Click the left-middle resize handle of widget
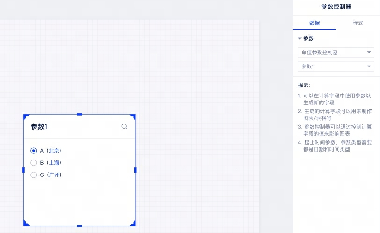Image resolution: width=380 pixels, height=233 pixels. [24, 170]
